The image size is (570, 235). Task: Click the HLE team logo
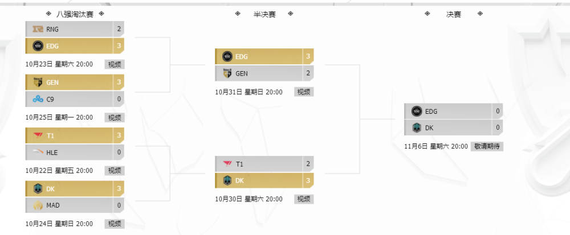click(x=38, y=152)
